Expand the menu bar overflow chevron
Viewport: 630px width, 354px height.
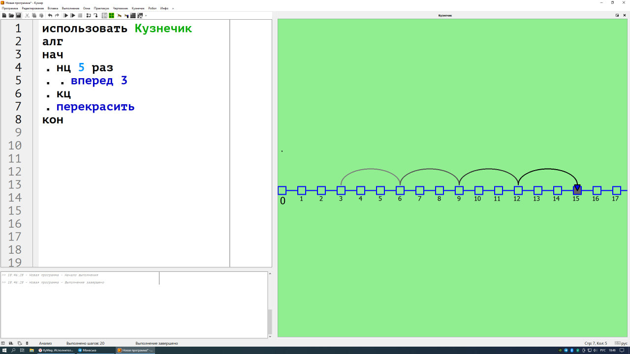[173, 8]
